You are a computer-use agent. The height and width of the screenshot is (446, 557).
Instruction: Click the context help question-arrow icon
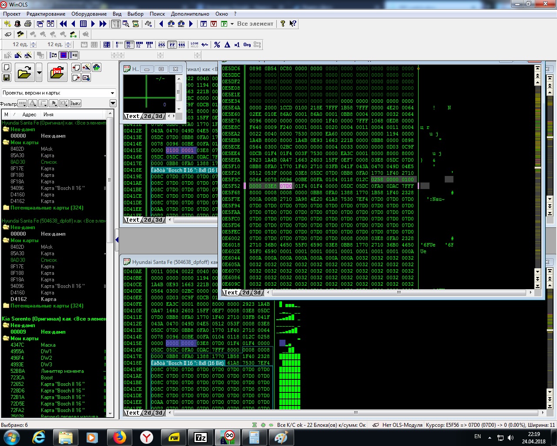pos(293,24)
